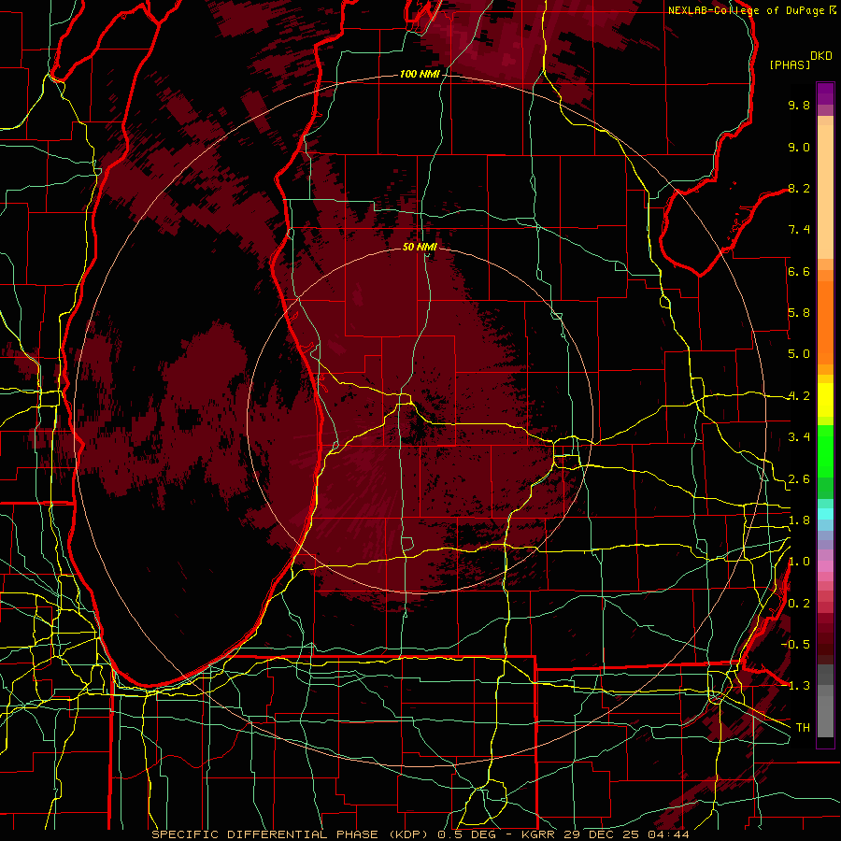The height and width of the screenshot is (841, 841).
Task: Click the 6.6 value on the scale
Action: point(799,271)
